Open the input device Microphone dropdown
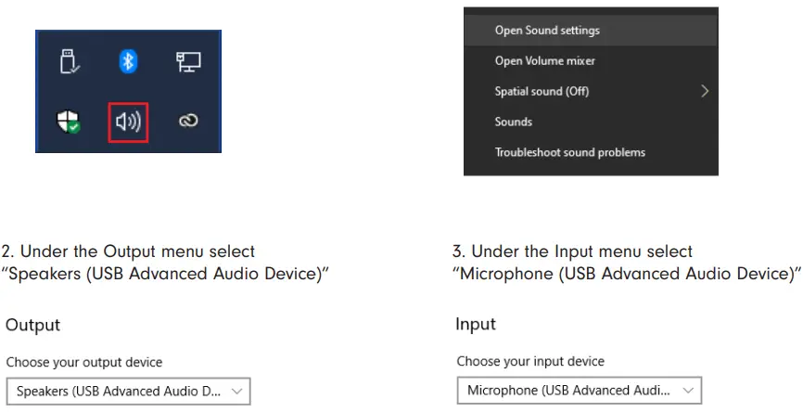803x412 pixels. coord(579,391)
